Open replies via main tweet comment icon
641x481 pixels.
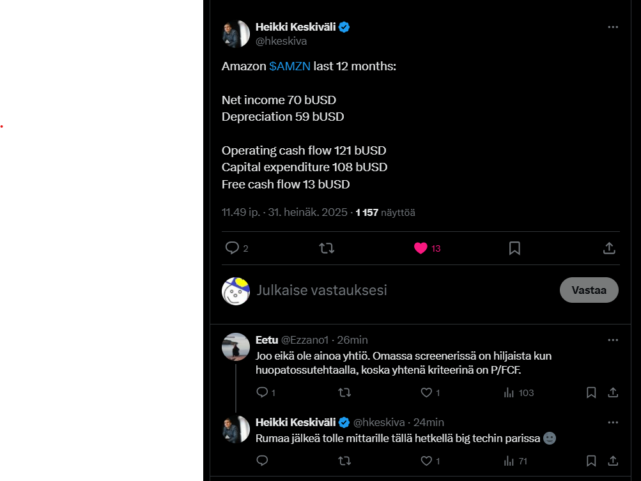click(232, 248)
